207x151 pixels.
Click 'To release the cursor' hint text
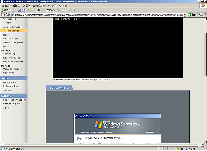tap(80, 80)
